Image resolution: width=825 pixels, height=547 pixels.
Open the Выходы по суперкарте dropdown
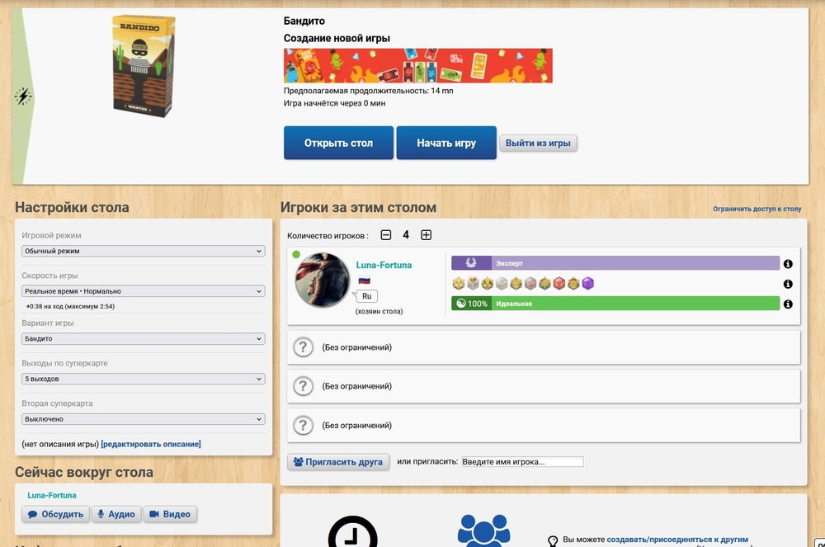tap(144, 379)
